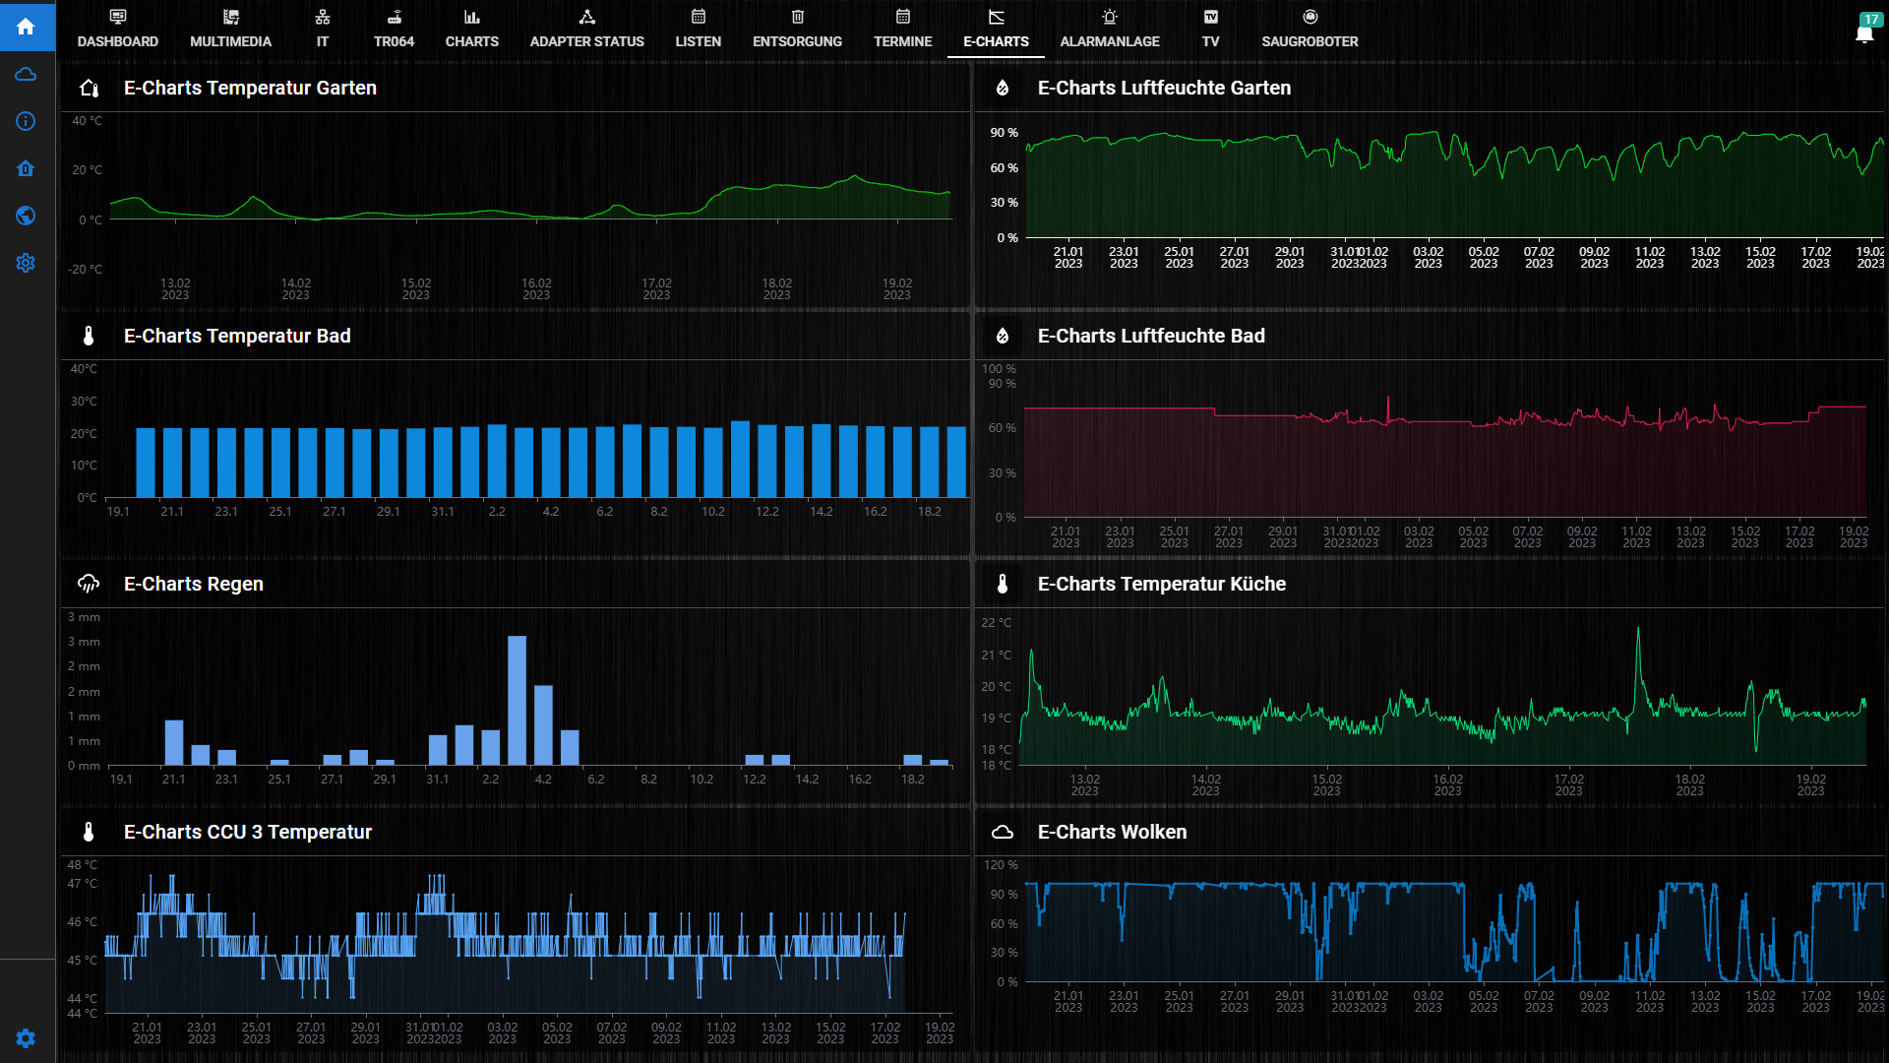Switch to the ENTSORGUNG tab
1889x1063 pixels.
click(798, 41)
